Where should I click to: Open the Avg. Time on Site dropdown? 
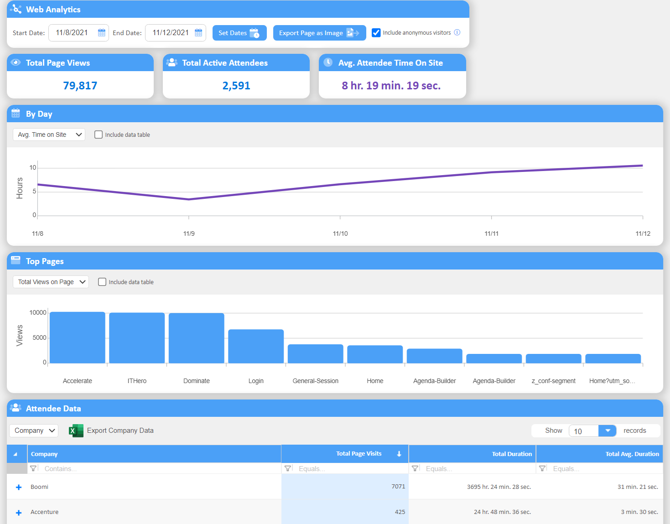(x=49, y=135)
